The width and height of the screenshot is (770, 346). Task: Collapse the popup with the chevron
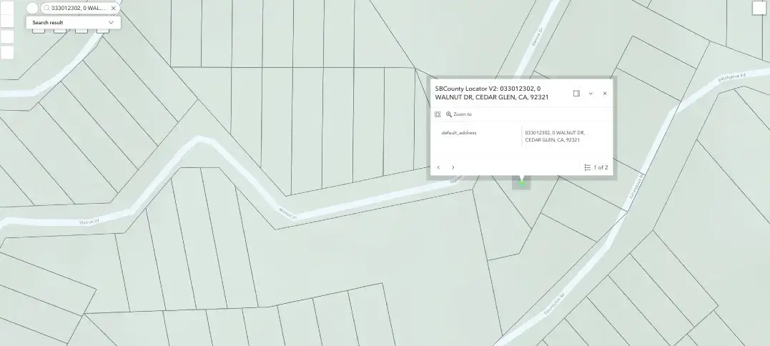[x=591, y=93]
